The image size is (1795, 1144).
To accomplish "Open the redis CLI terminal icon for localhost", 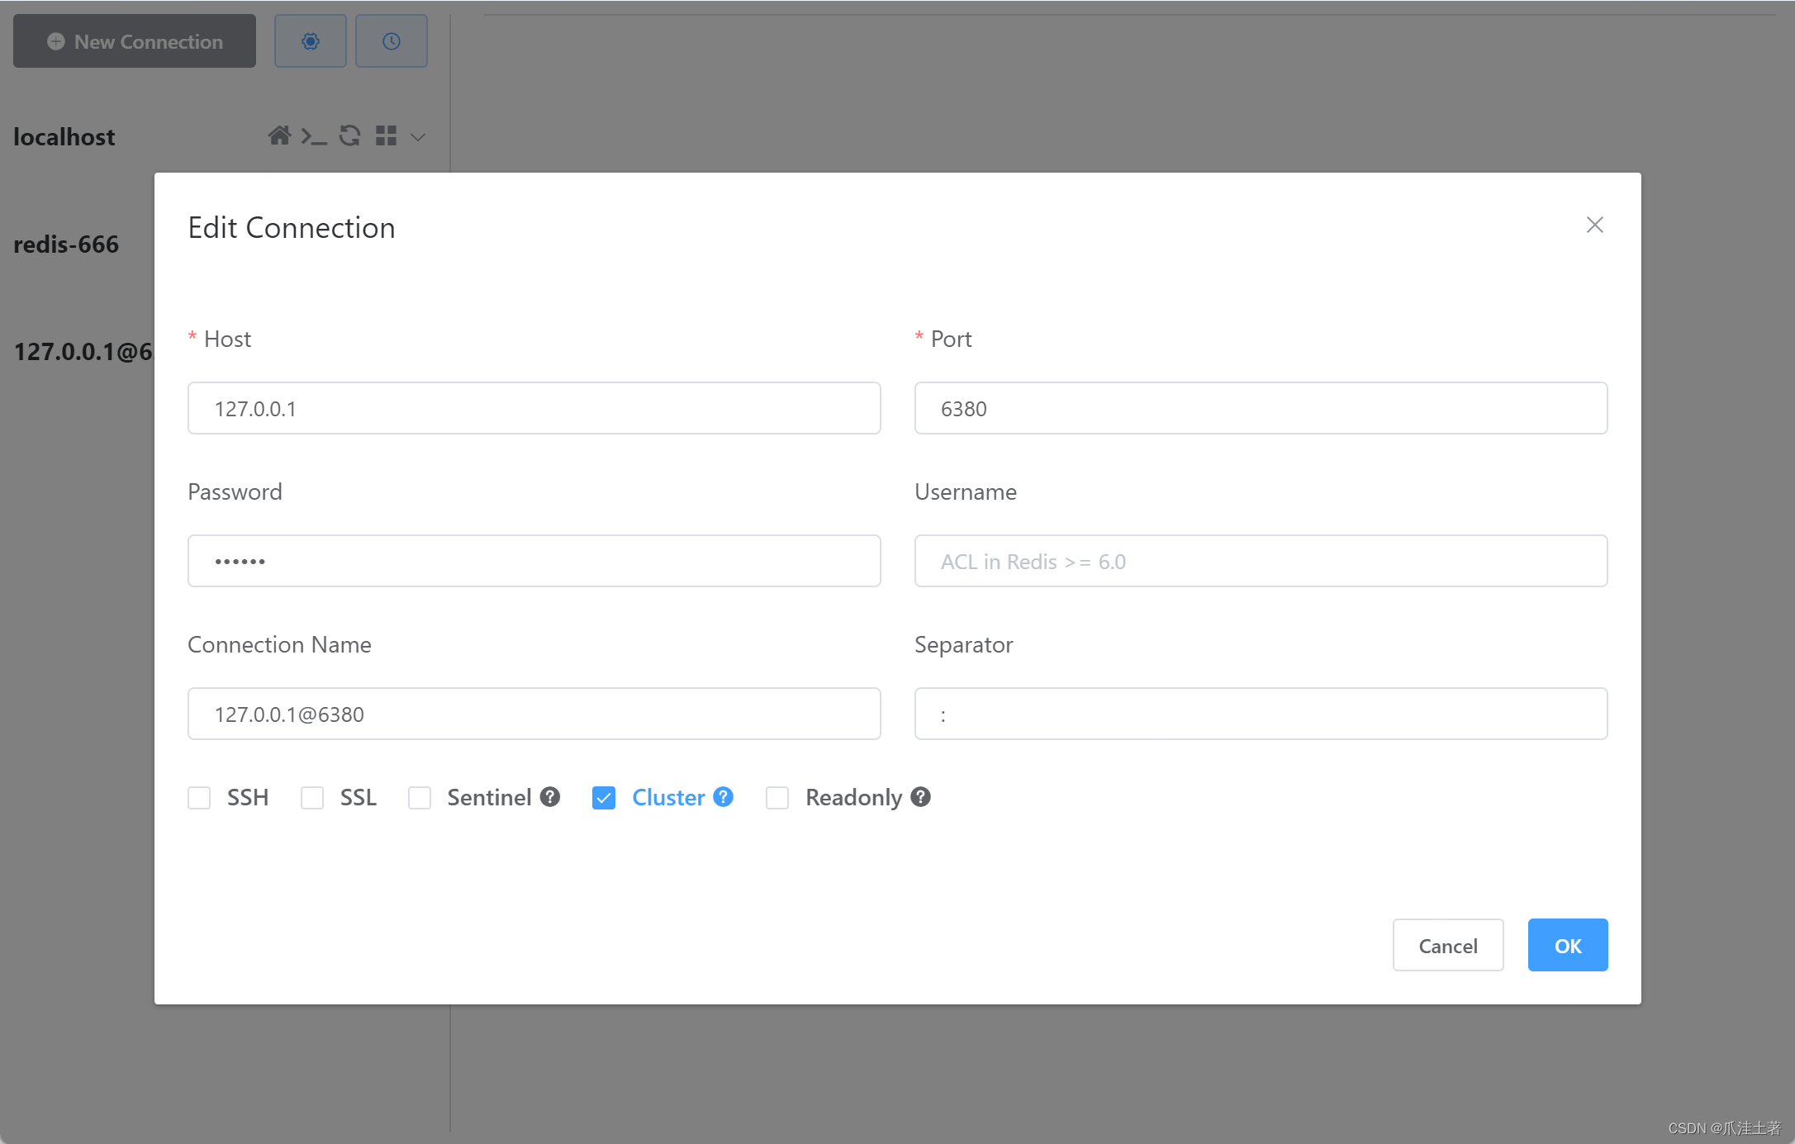I will point(314,135).
